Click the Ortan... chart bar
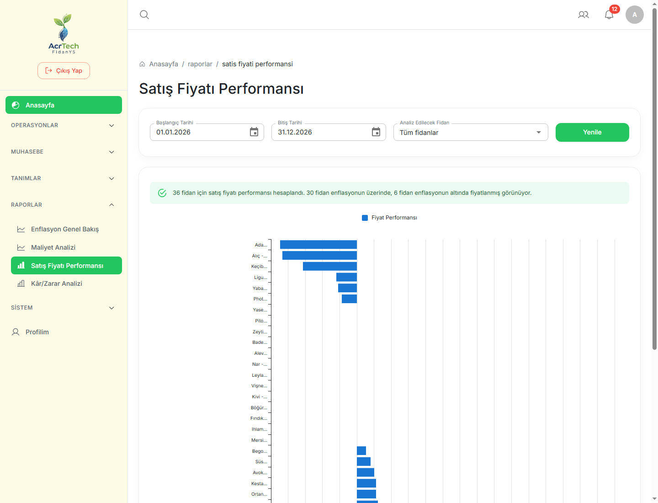Screen dimensions: 658x503 pos(366,494)
